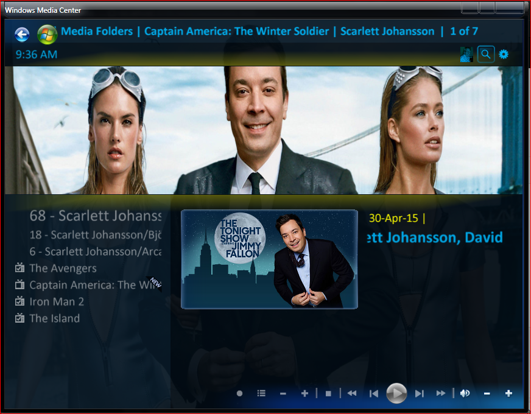Skip forward to next track
Viewport: 531px width, 414px height.
point(419,393)
